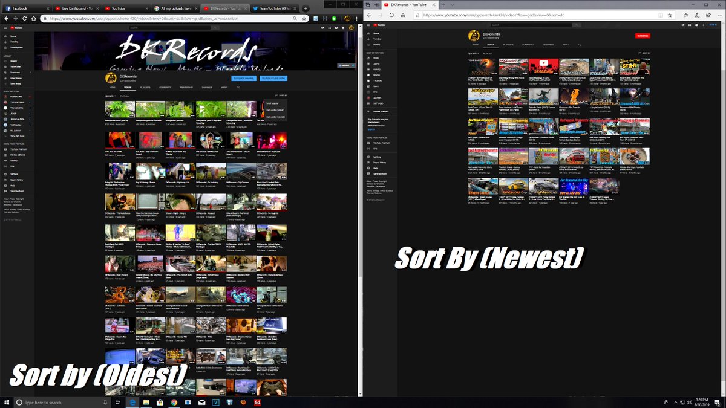Click search channel magnifier in Edge window tabs

pos(580,44)
